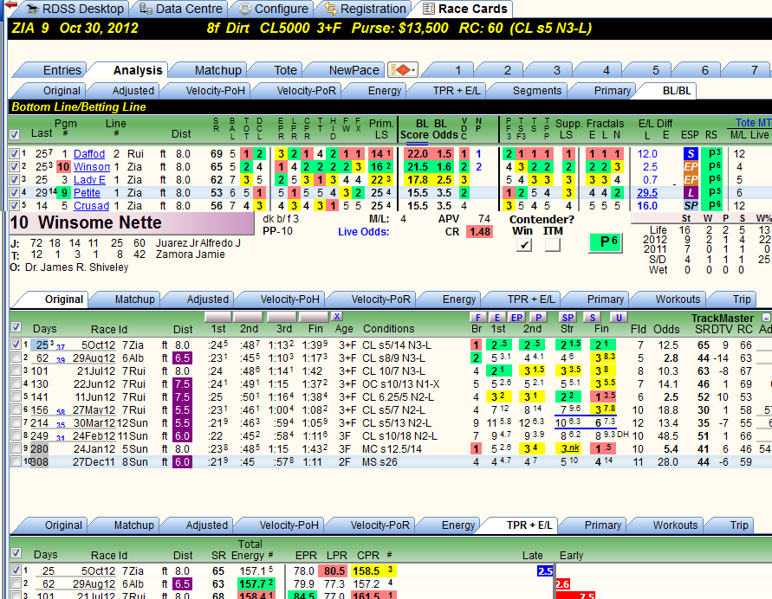Uncheck the Daffod row checkbox

[14, 154]
